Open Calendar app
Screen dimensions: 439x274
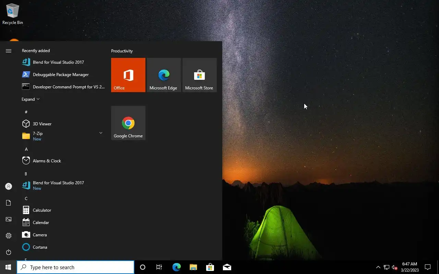point(63,222)
